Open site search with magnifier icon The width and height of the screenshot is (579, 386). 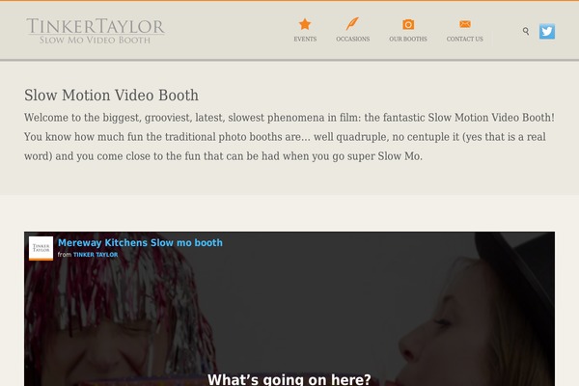pos(526,32)
